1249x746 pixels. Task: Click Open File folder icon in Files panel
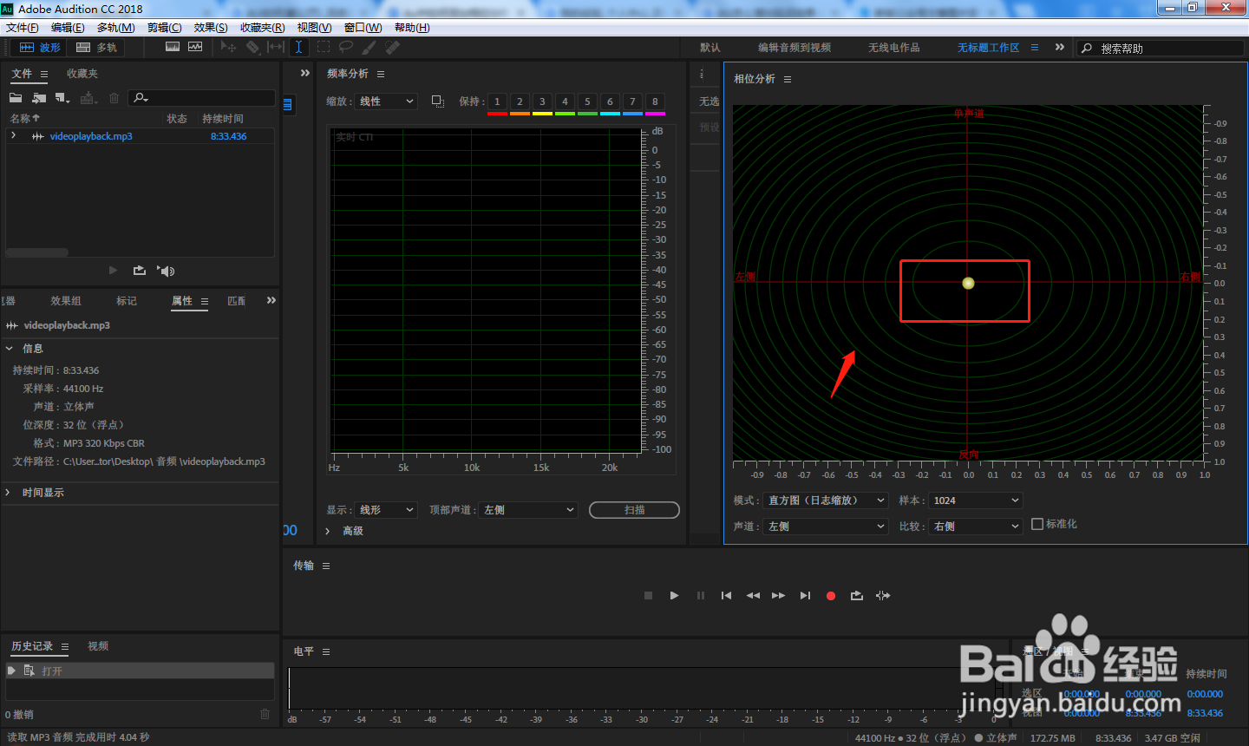coord(16,98)
